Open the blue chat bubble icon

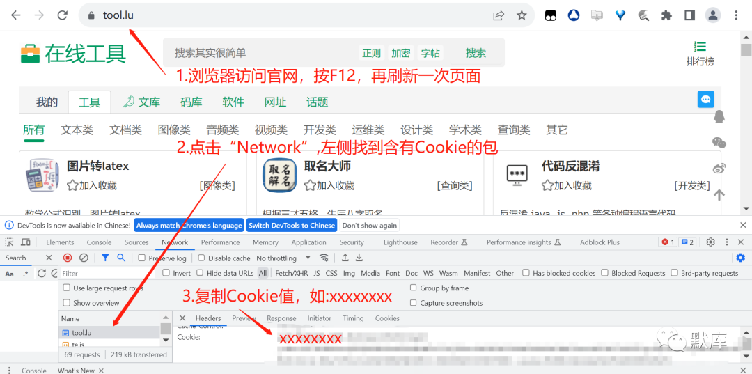click(705, 100)
